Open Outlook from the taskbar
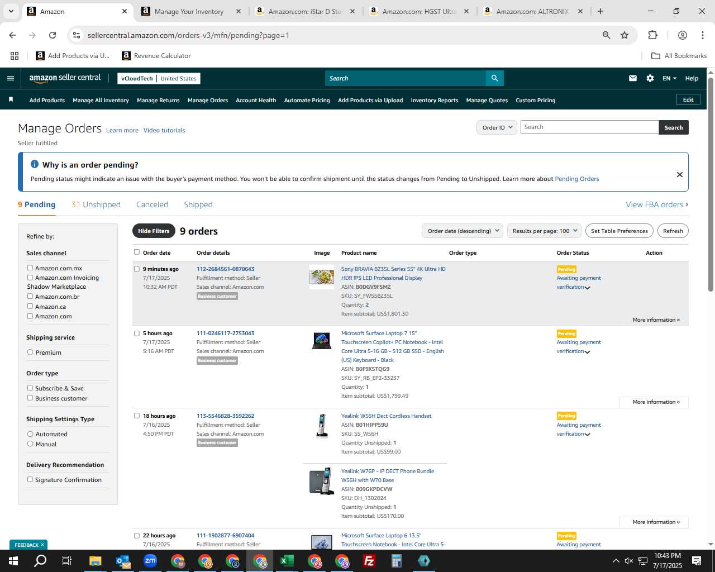The height and width of the screenshot is (572, 715). [123, 561]
